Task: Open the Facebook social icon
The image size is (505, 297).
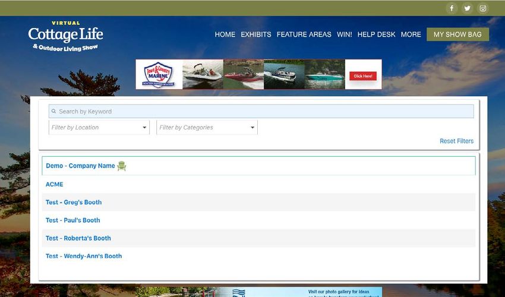Action: click(452, 8)
